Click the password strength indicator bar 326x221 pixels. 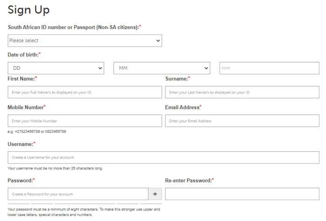[x=85, y=204]
